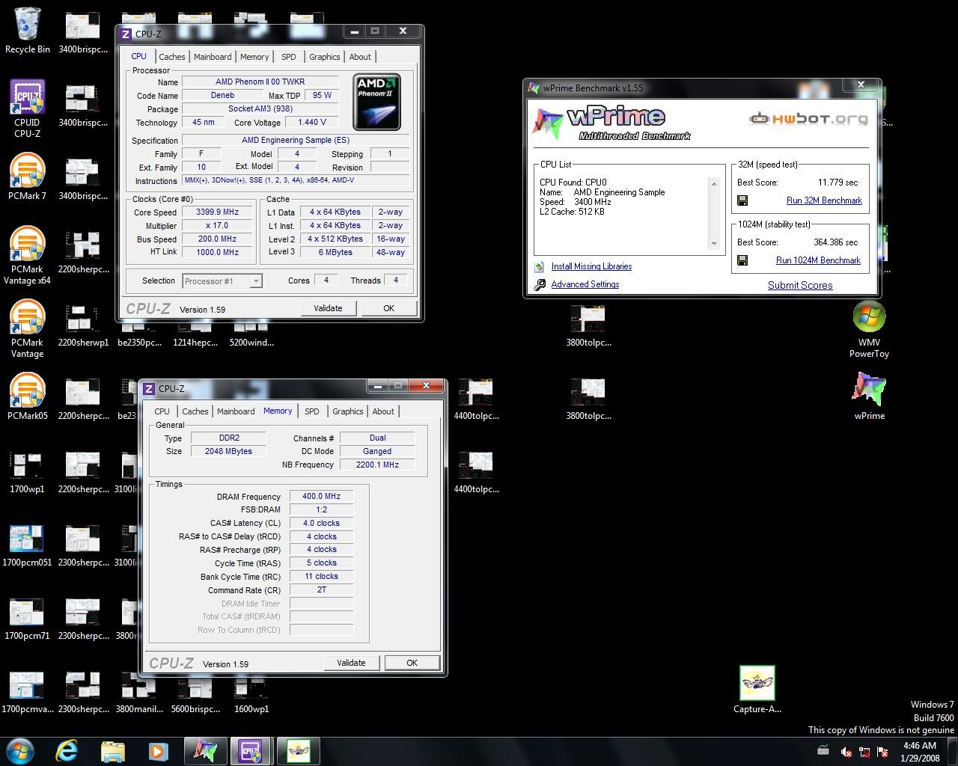The width and height of the screenshot is (958, 766).
Task: Open PCMark 7 desktop shortcut
Action: (27, 177)
